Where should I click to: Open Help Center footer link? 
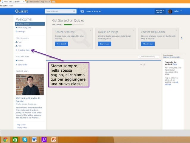click(21, 125)
